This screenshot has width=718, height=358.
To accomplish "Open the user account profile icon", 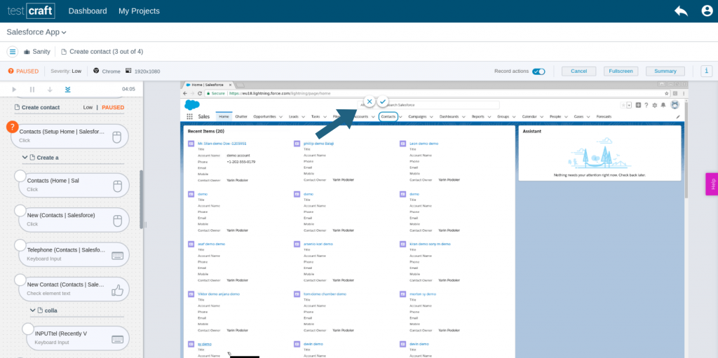I will click(707, 11).
